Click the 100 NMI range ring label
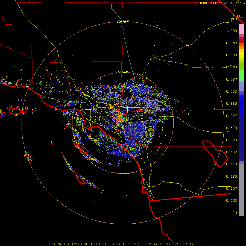Viewport: 246px width, 246px height. coord(123,22)
